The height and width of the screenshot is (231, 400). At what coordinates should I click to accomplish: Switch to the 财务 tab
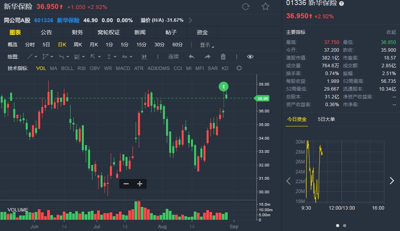78,32
